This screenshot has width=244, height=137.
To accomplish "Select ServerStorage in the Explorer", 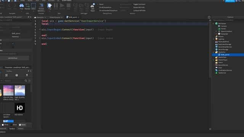I will (223, 49).
